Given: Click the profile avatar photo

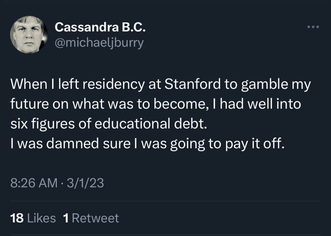Looking at the screenshot, I should click(x=29, y=34).
